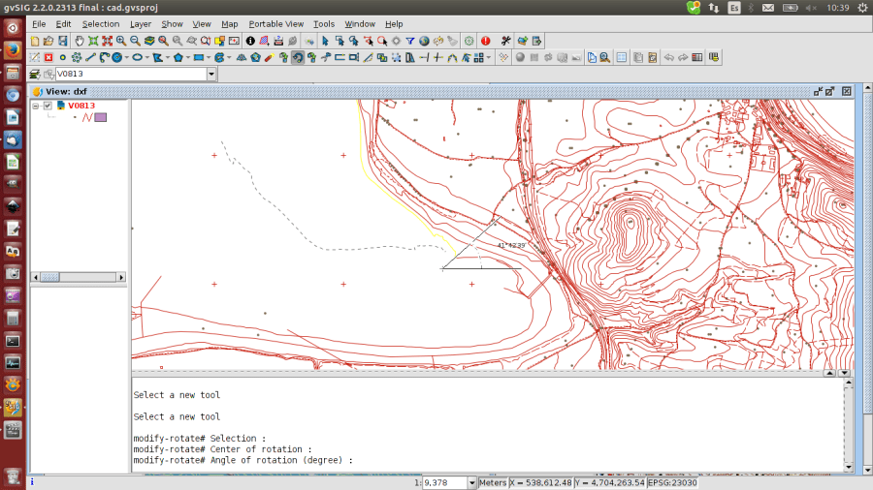Click the Zoom out magnifier tool
Viewport: 873px width, 490px height.
click(x=135, y=42)
